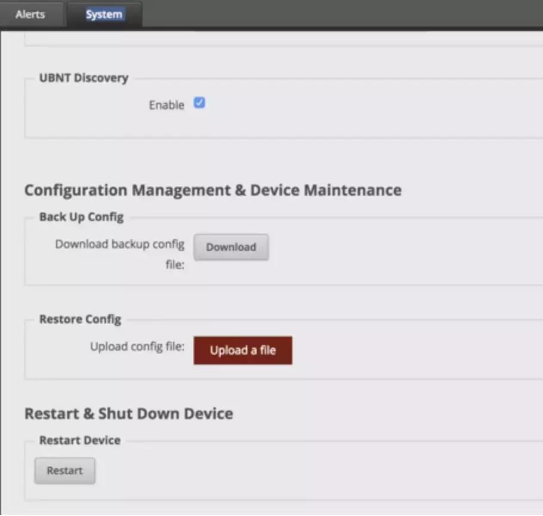Select the Back Up Config section title
This screenshot has height=516, width=543.
point(81,217)
